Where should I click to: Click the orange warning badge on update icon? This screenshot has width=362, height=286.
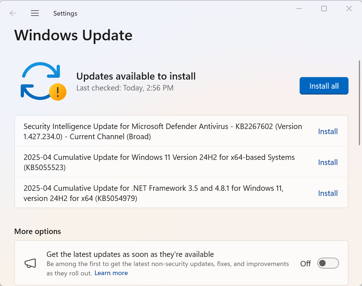58,92
